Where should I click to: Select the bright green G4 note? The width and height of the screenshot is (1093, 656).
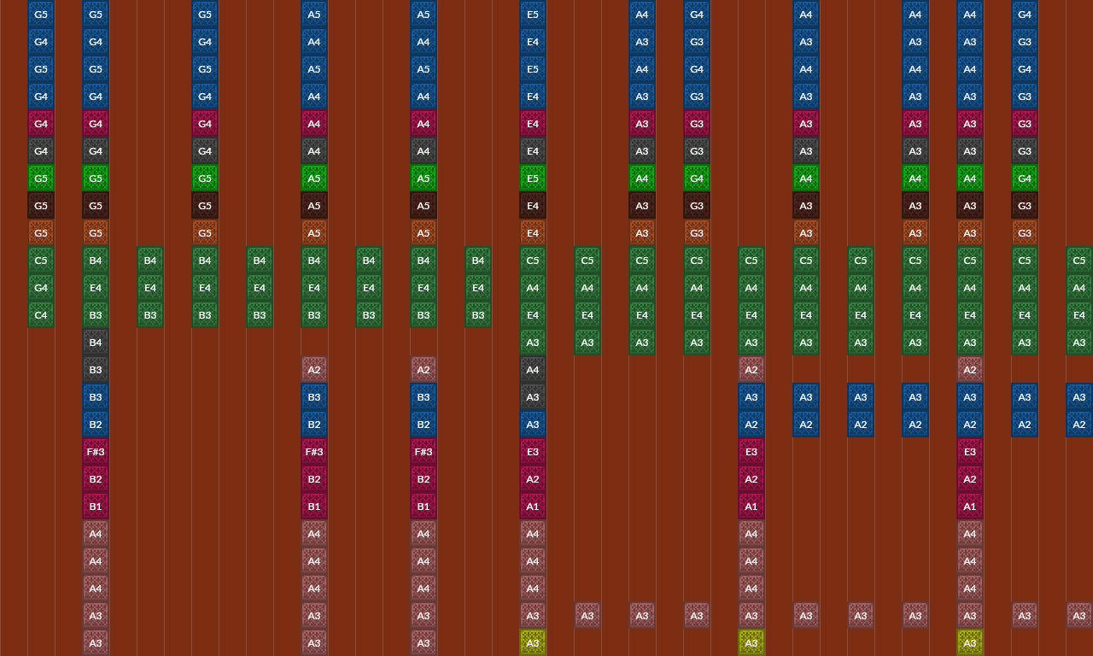click(x=697, y=178)
